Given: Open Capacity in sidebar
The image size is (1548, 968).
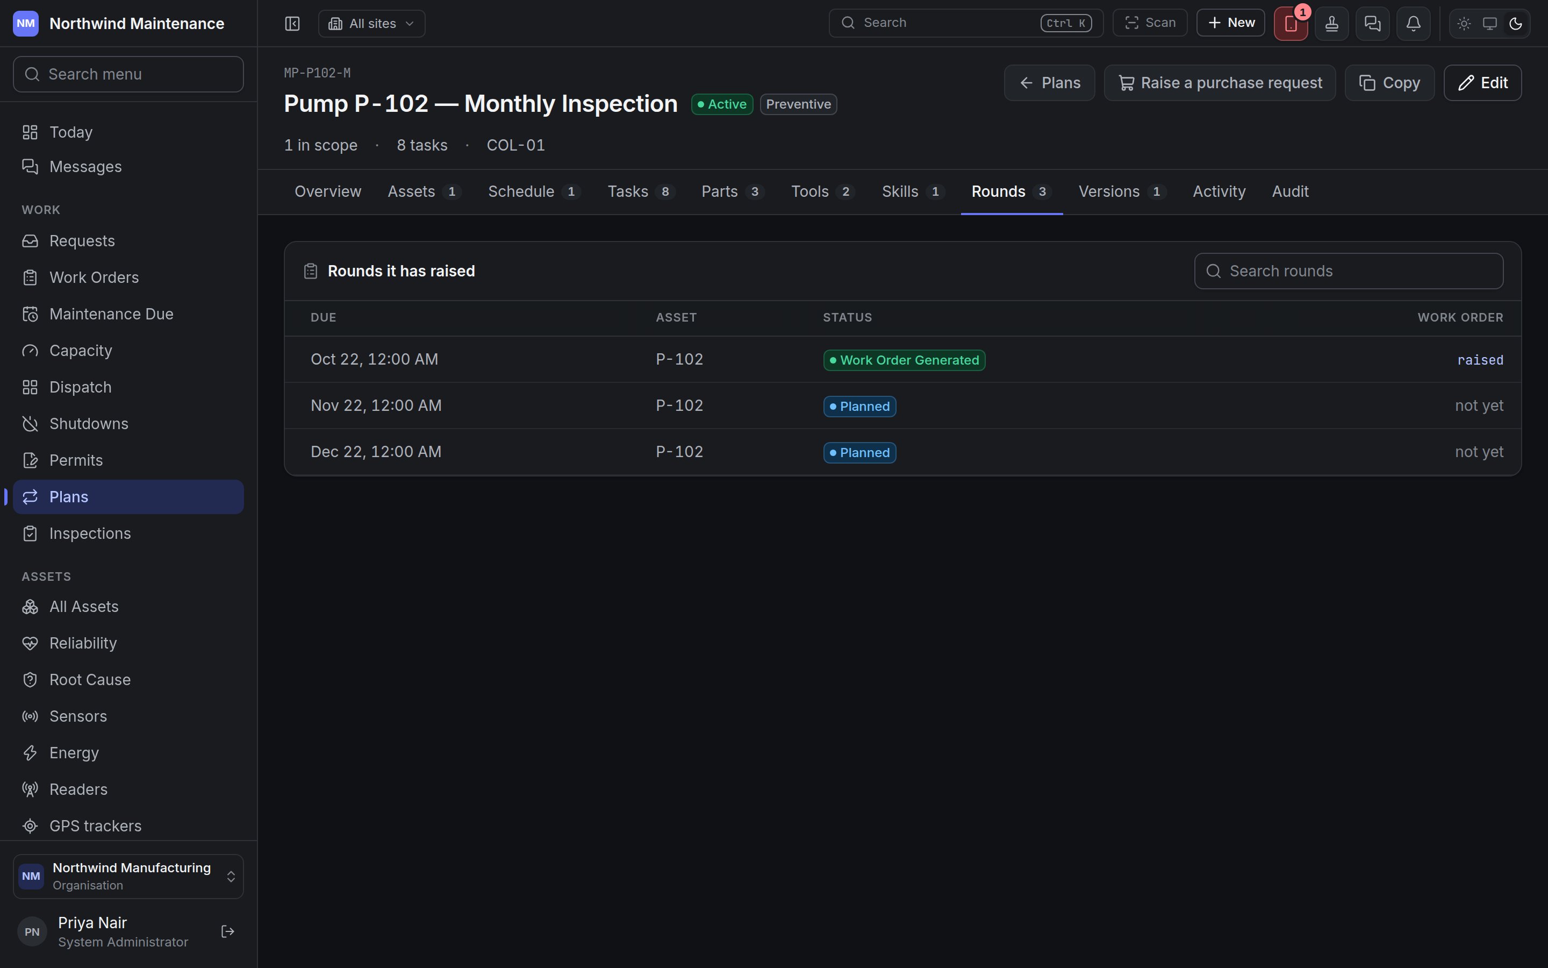Looking at the screenshot, I should (x=128, y=350).
